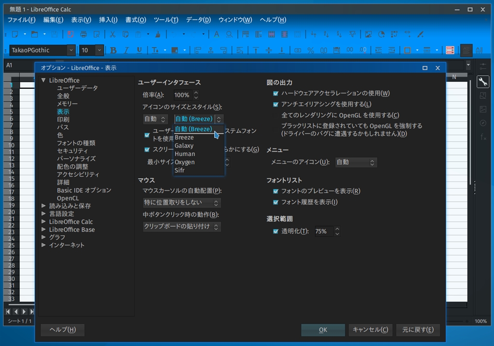Viewport: 494px width, 346px height.
Task: Click the Find and Replace magnifier icon
Action: [x=229, y=34]
